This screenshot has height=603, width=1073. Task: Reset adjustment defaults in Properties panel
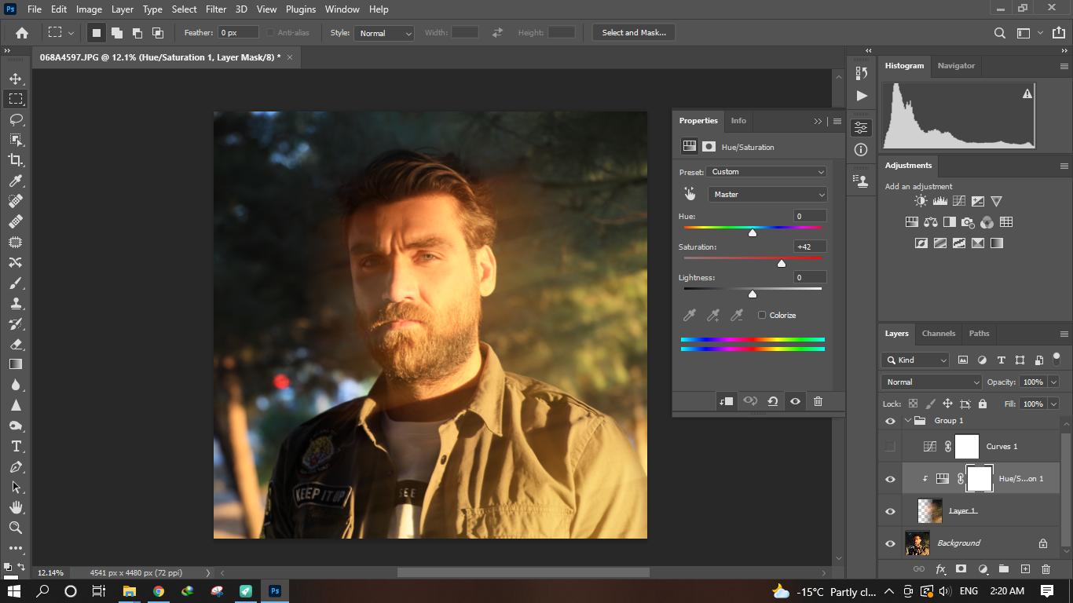[x=773, y=401]
